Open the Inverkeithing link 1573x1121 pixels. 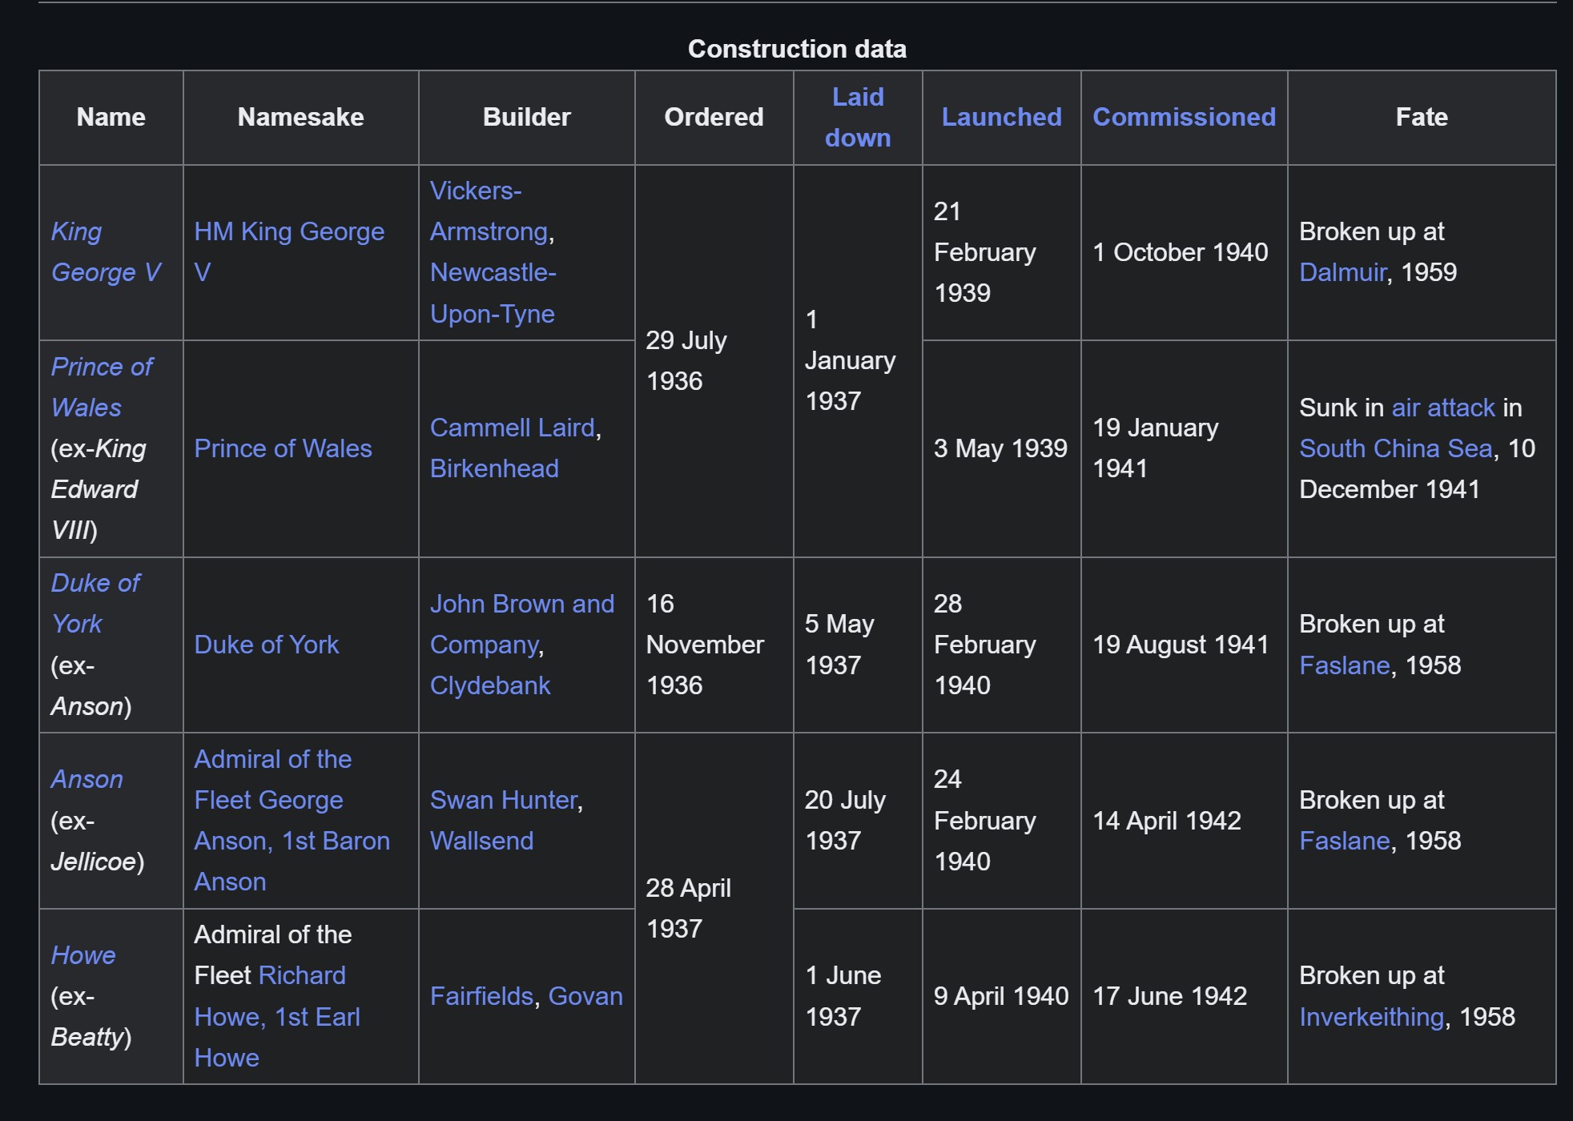click(1371, 1018)
